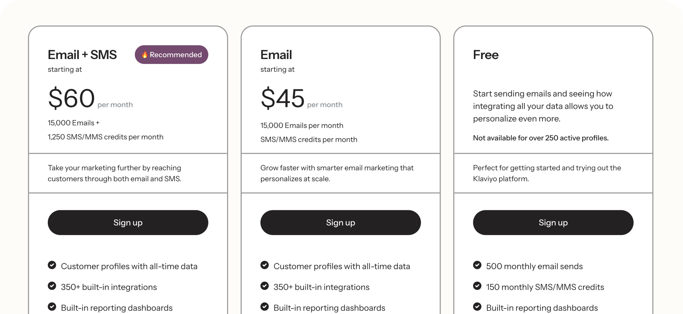Select the 15,000 Emails per month label
The height and width of the screenshot is (314, 683).
click(302, 125)
